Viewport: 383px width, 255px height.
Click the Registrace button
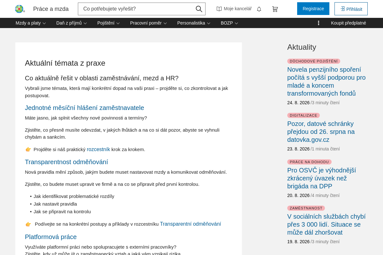coord(313,9)
